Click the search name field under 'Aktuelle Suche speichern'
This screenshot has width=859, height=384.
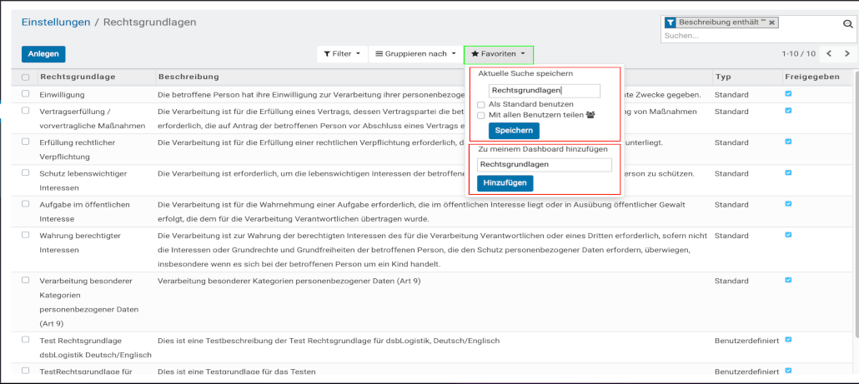point(544,90)
